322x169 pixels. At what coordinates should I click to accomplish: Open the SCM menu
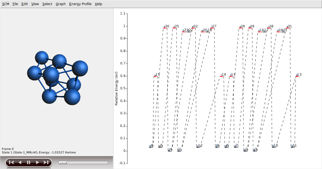coord(5,4)
